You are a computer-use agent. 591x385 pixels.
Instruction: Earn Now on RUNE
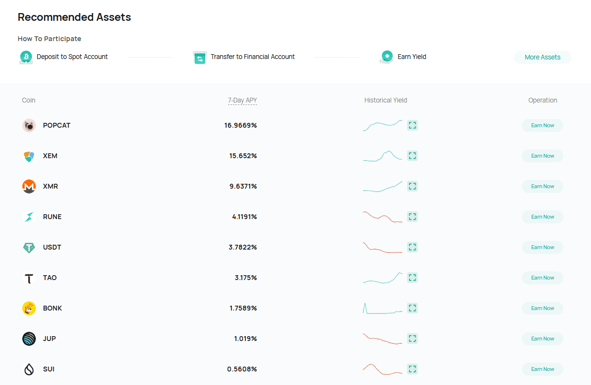tap(543, 217)
